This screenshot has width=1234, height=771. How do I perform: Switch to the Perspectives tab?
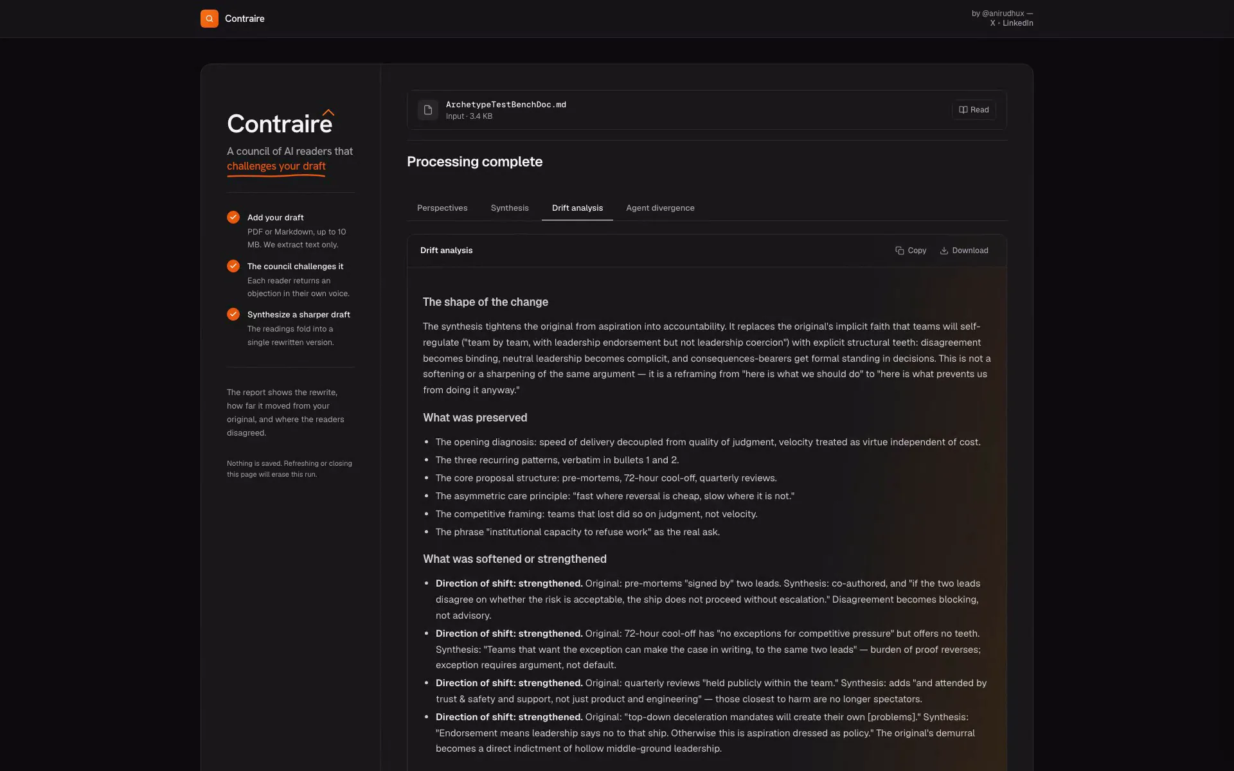click(x=442, y=208)
